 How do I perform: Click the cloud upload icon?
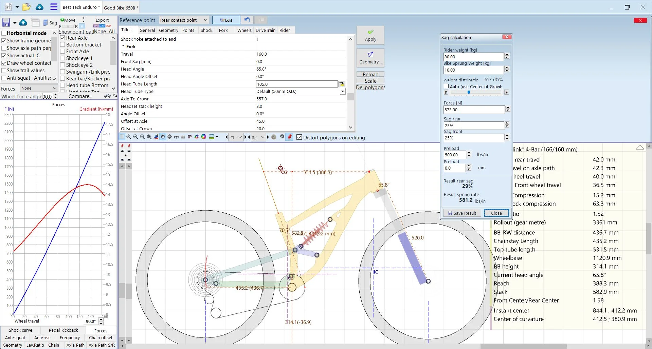(x=23, y=23)
